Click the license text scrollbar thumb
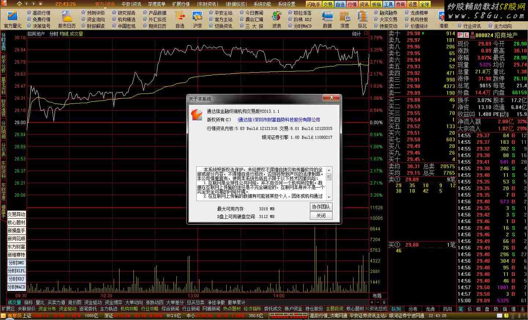This screenshot has height=320, width=528. 329,177
